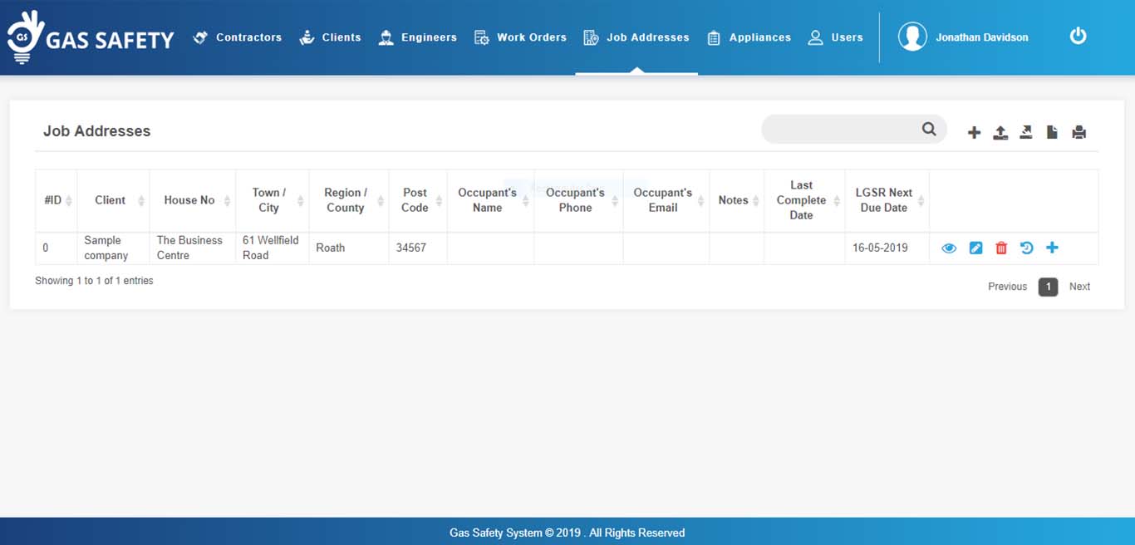Click the upload icon in the toolbar
This screenshot has height=545, width=1135.
coord(1000,132)
